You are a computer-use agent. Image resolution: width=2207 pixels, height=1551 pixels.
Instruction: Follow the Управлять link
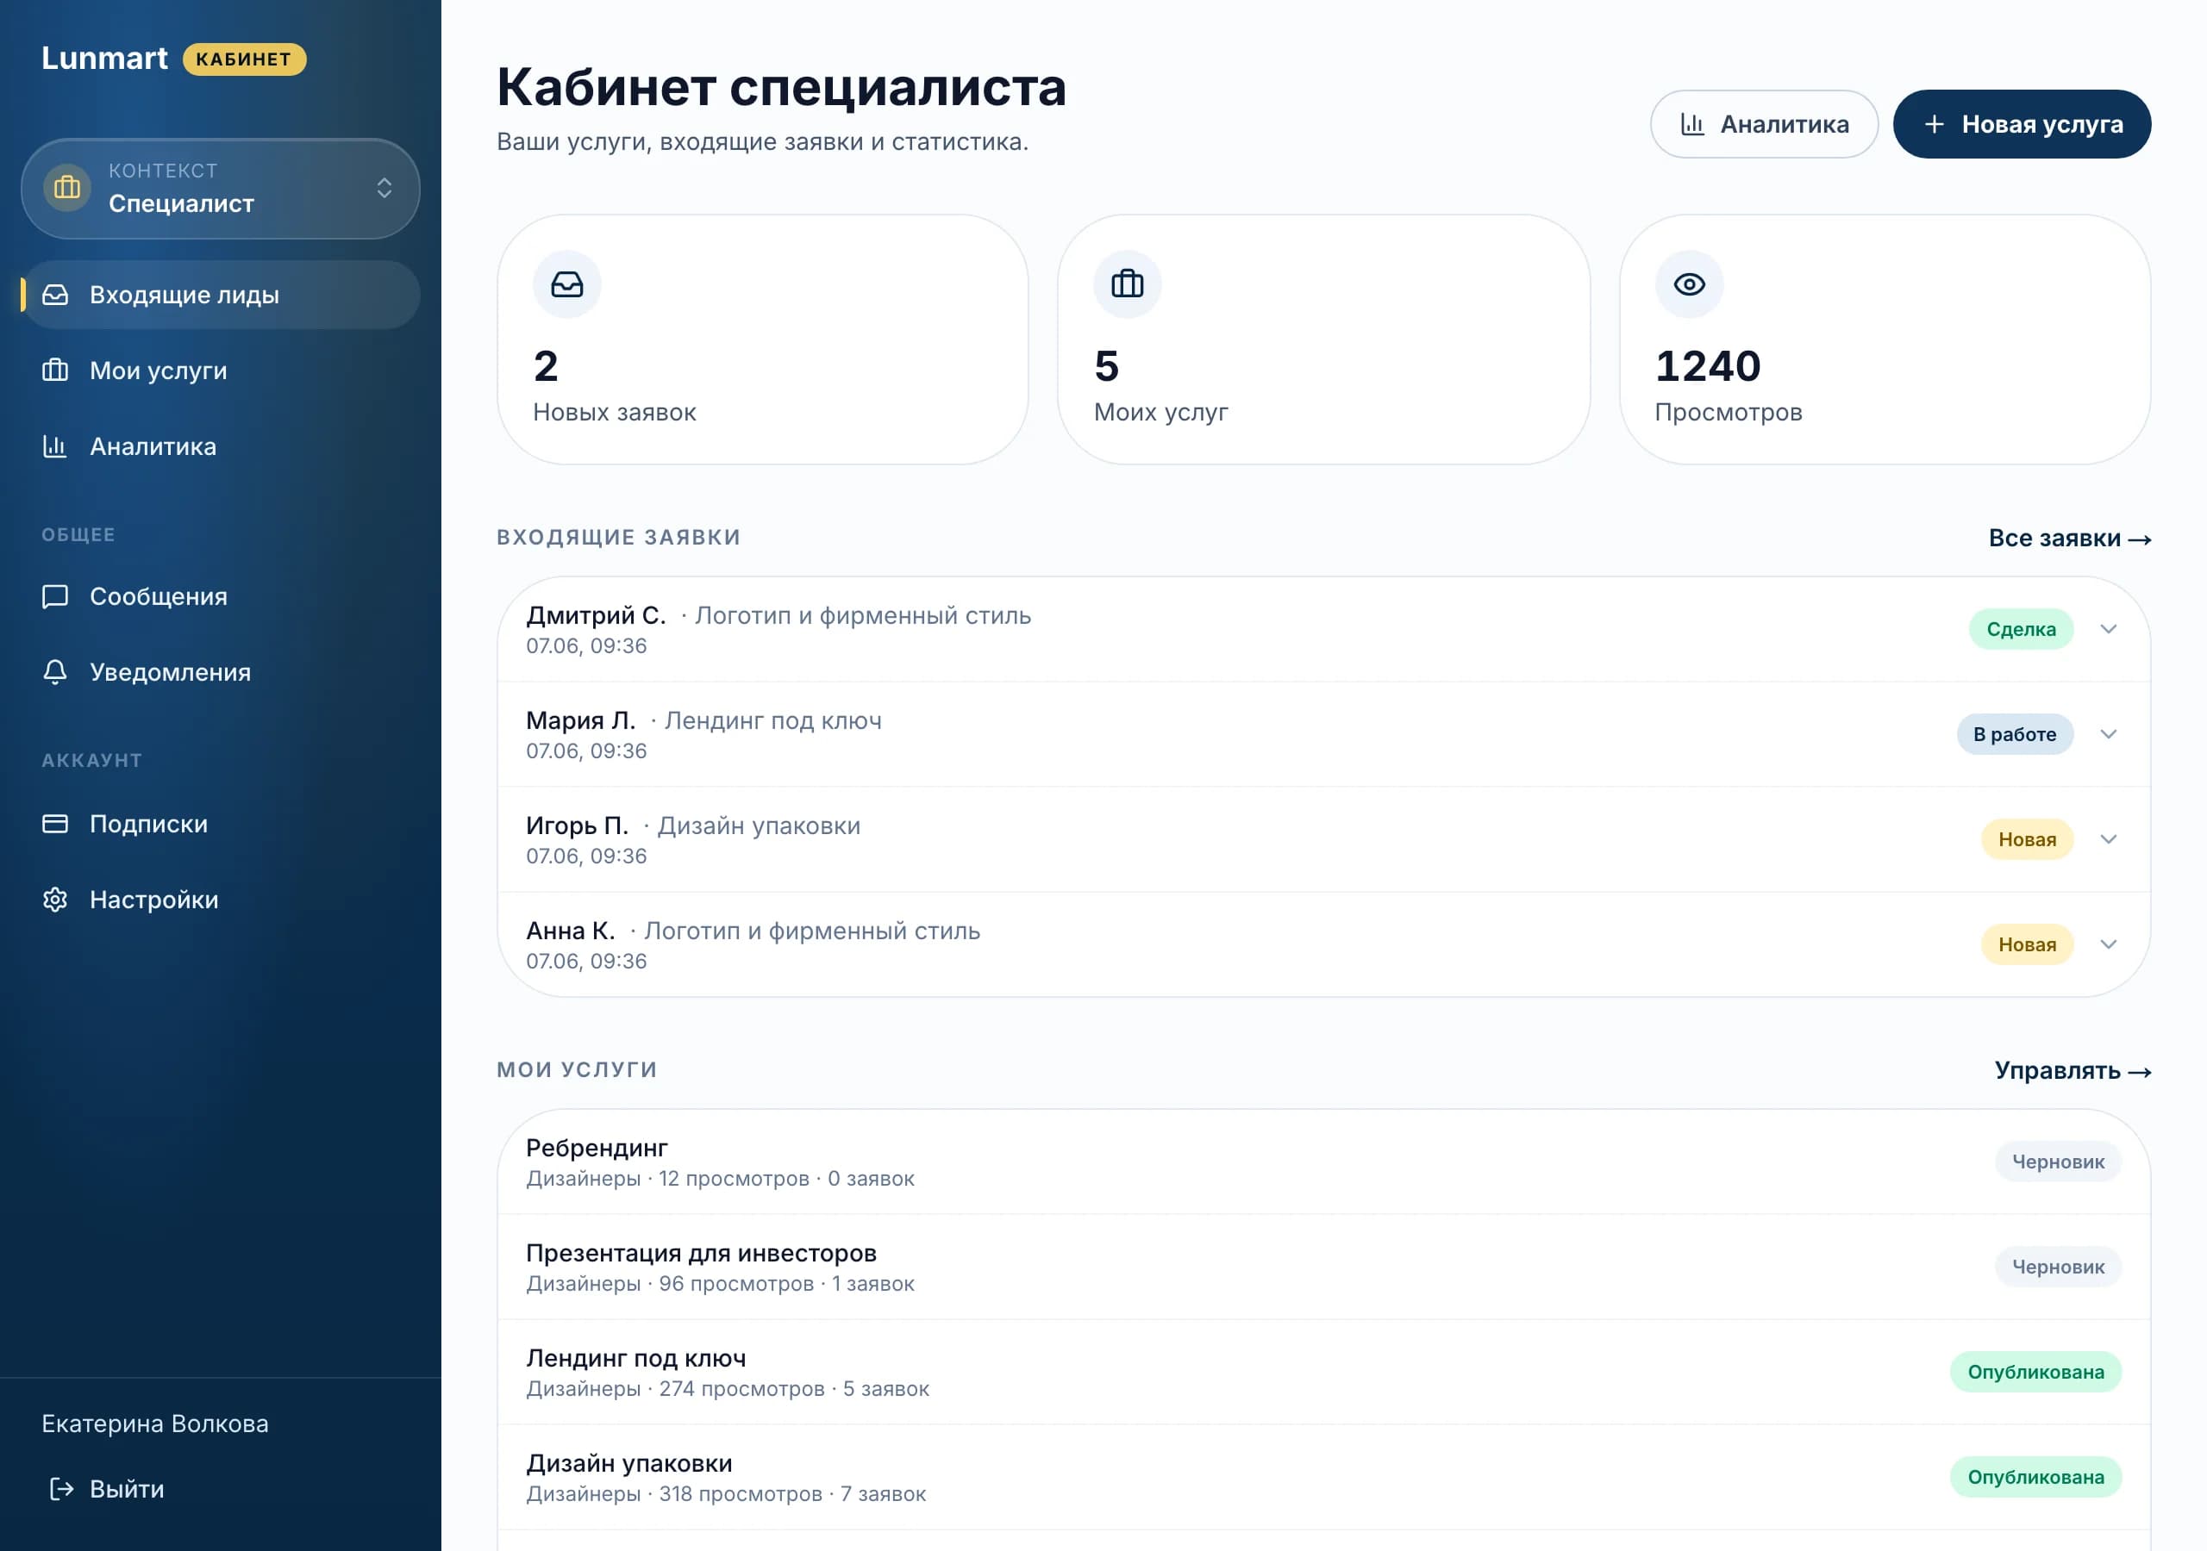pos(2073,1070)
